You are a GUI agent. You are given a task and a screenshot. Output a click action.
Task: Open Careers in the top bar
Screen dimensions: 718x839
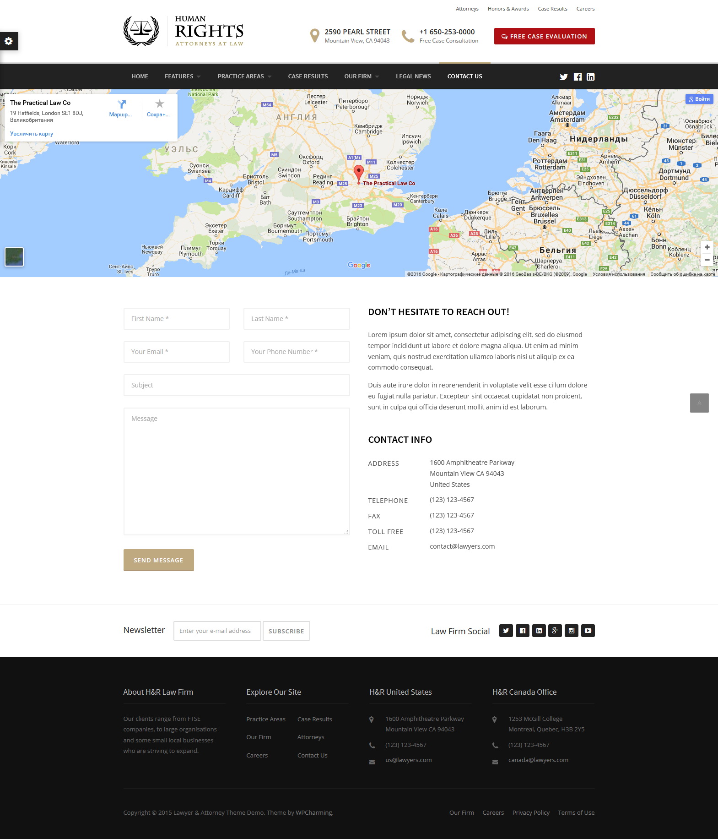pyautogui.click(x=585, y=9)
